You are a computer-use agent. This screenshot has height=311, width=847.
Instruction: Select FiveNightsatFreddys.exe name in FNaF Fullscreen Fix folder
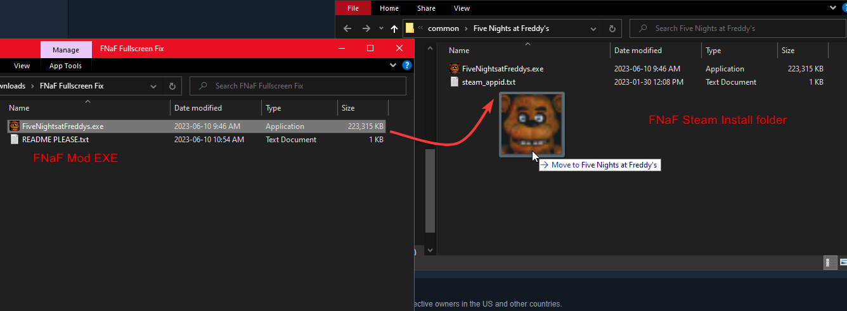(63, 126)
